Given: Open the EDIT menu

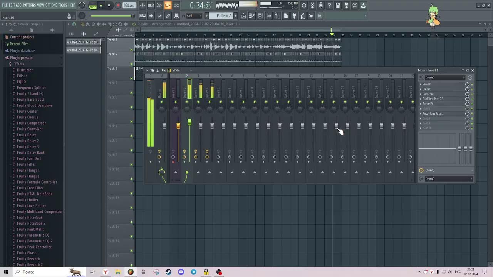Looking at the screenshot, I should pos(12,5).
